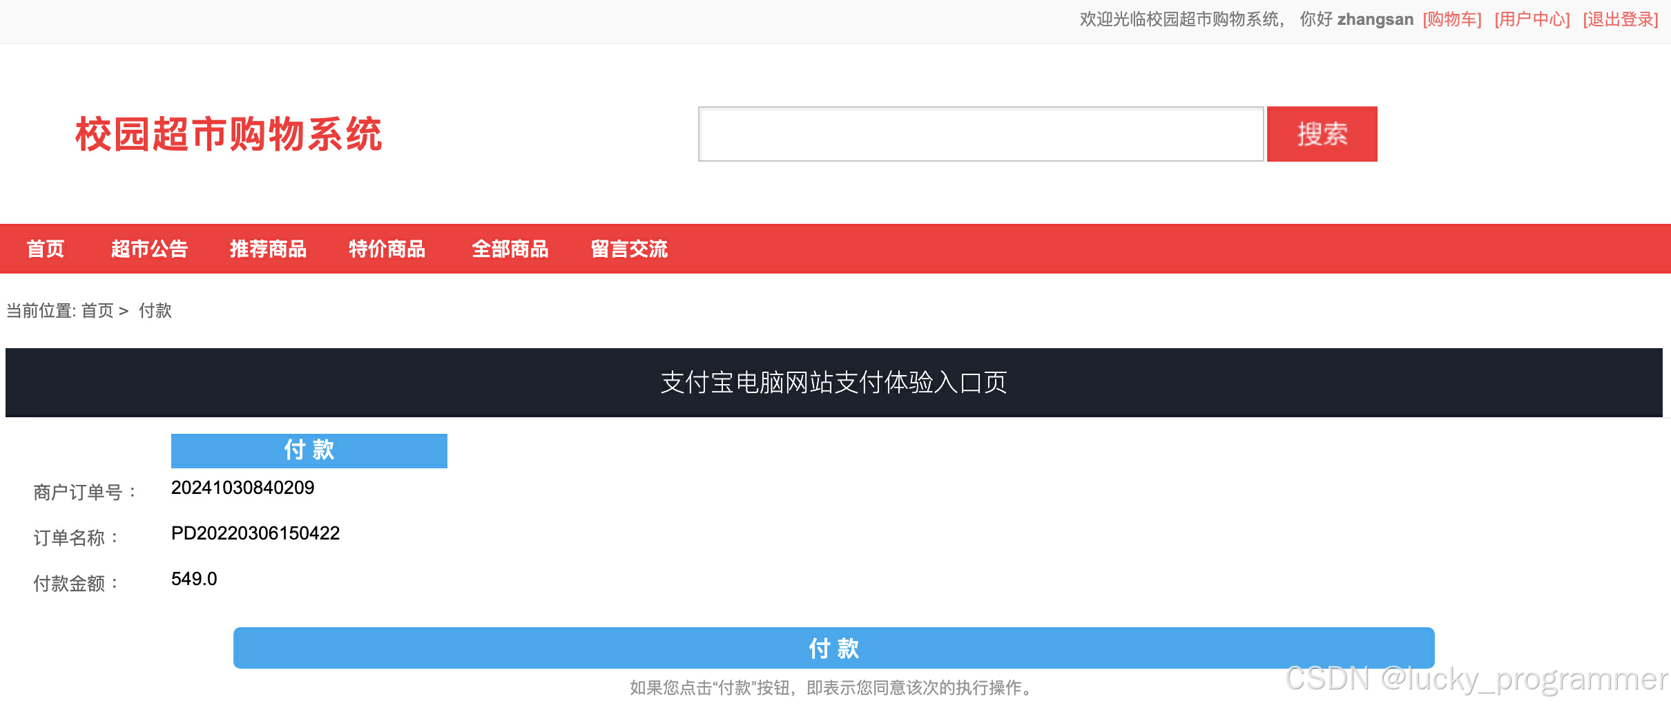Viewport: 1671px width, 706px height.
Task: Open the 用户中心 user center link
Action: [1532, 19]
